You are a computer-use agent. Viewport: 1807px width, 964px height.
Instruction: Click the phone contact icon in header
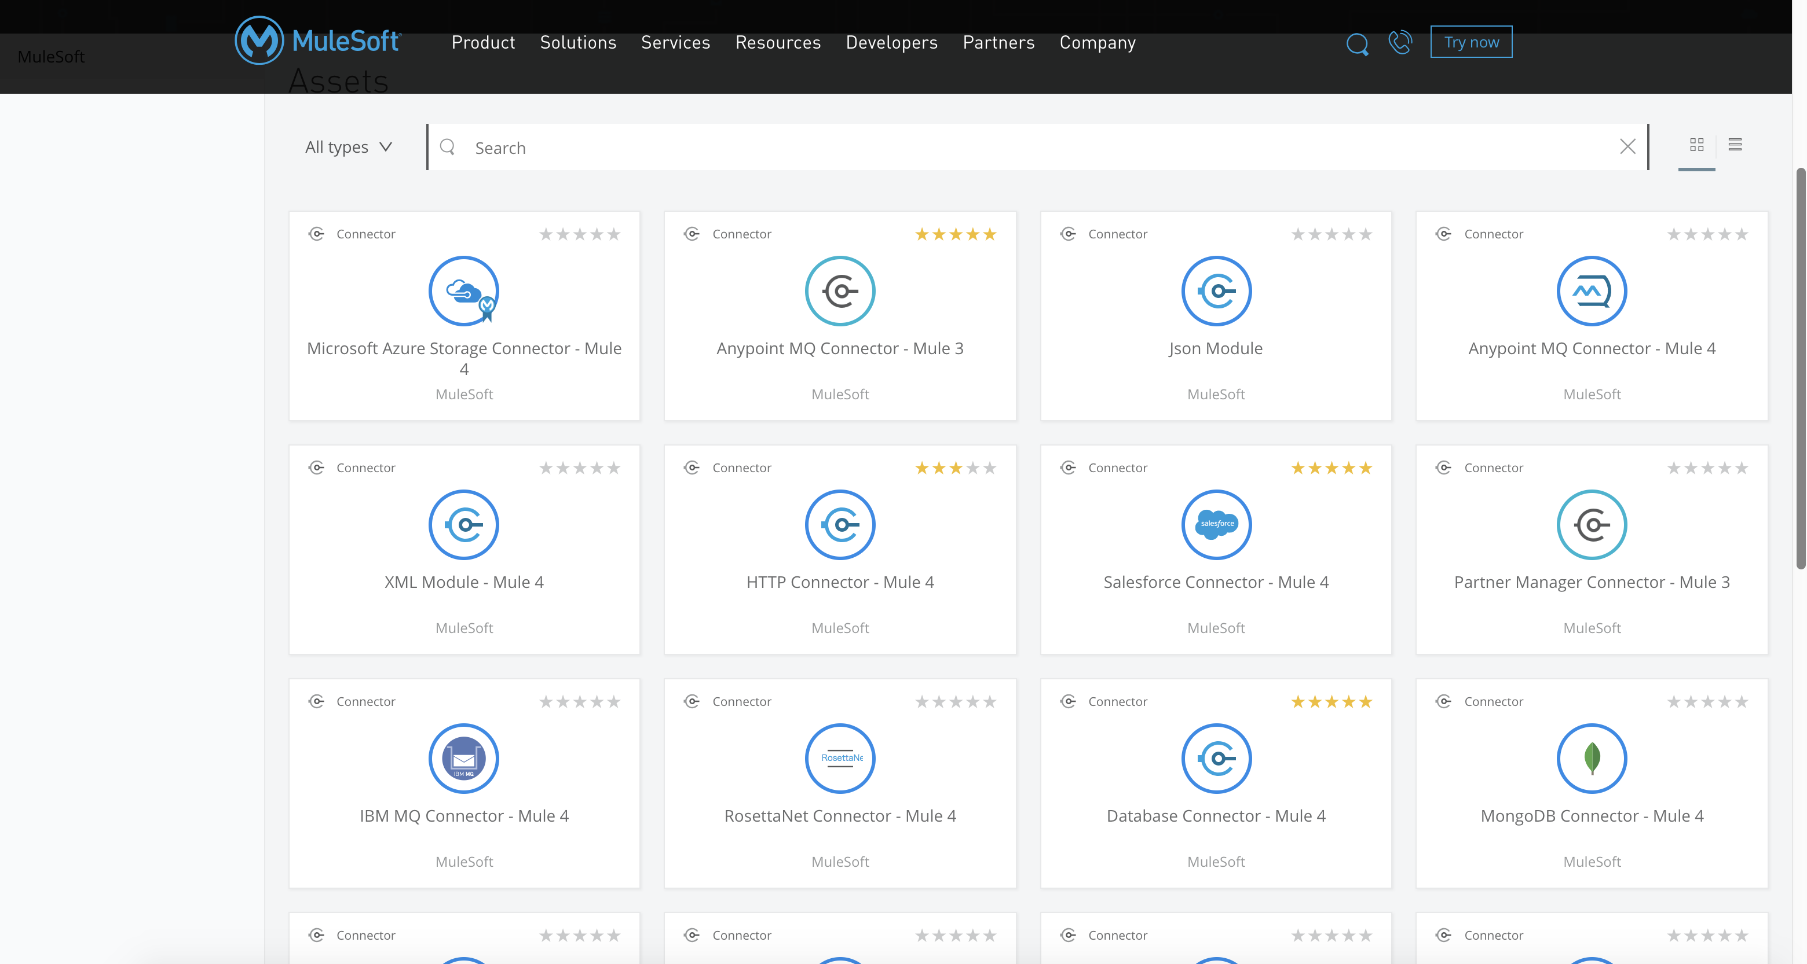point(1400,43)
